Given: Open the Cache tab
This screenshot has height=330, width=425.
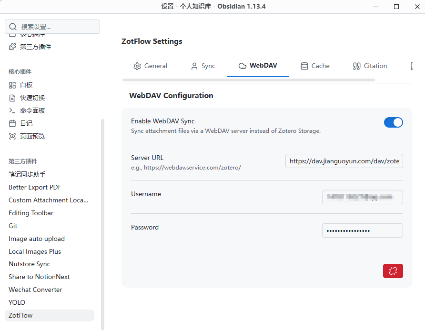Looking at the screenshot, I should click(315, 66).
